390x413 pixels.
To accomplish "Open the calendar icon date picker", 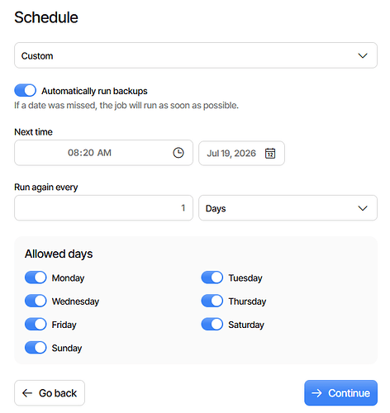I will click(x=270, y=154).
